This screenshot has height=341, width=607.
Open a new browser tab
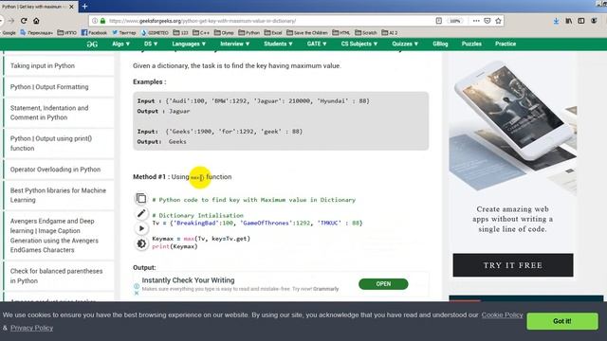[84, 7]
